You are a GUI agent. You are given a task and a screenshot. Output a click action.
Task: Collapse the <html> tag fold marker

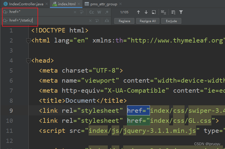(x=28, y=41)
